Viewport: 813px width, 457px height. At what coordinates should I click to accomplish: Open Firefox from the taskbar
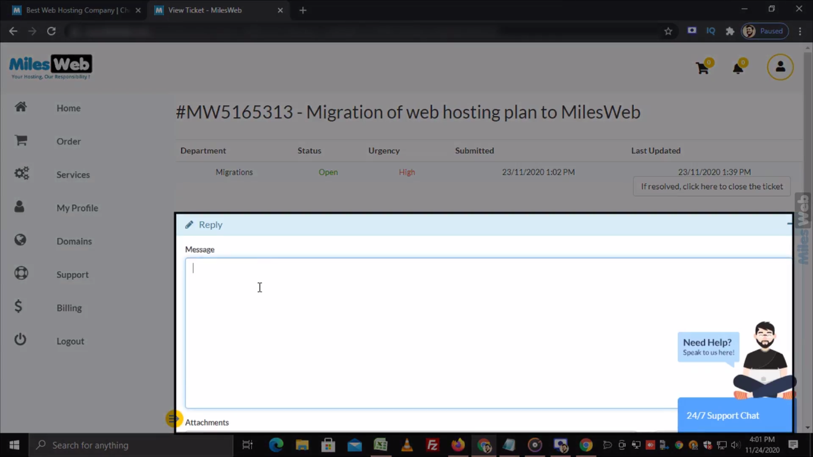tap(458, 445)
